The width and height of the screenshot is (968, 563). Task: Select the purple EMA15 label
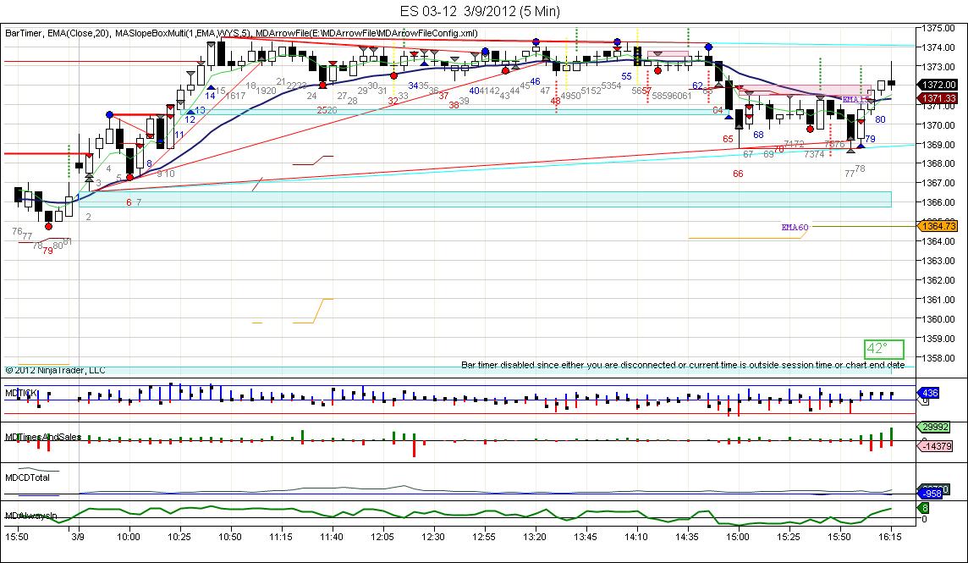click(x=855, y=100)
